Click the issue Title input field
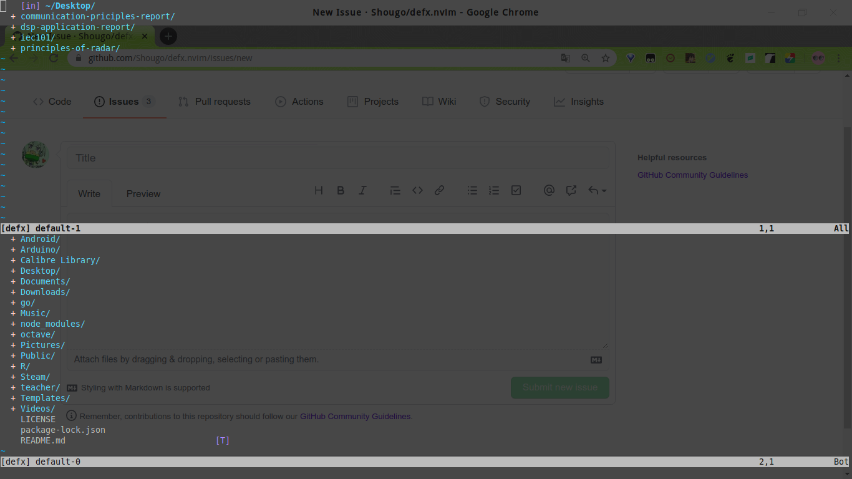 pos(338,157)
